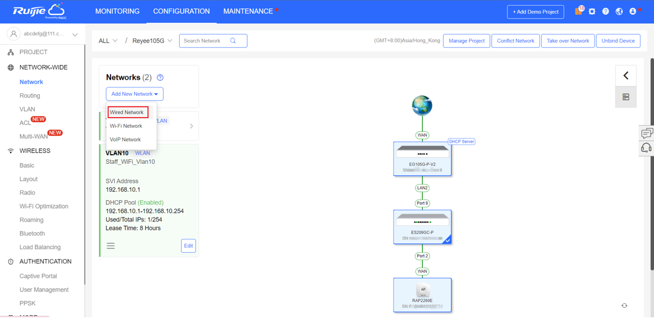This screenshot has height=319, width=654.
Task: Click the DHCP Server tag on gateway
Action: 461,142
